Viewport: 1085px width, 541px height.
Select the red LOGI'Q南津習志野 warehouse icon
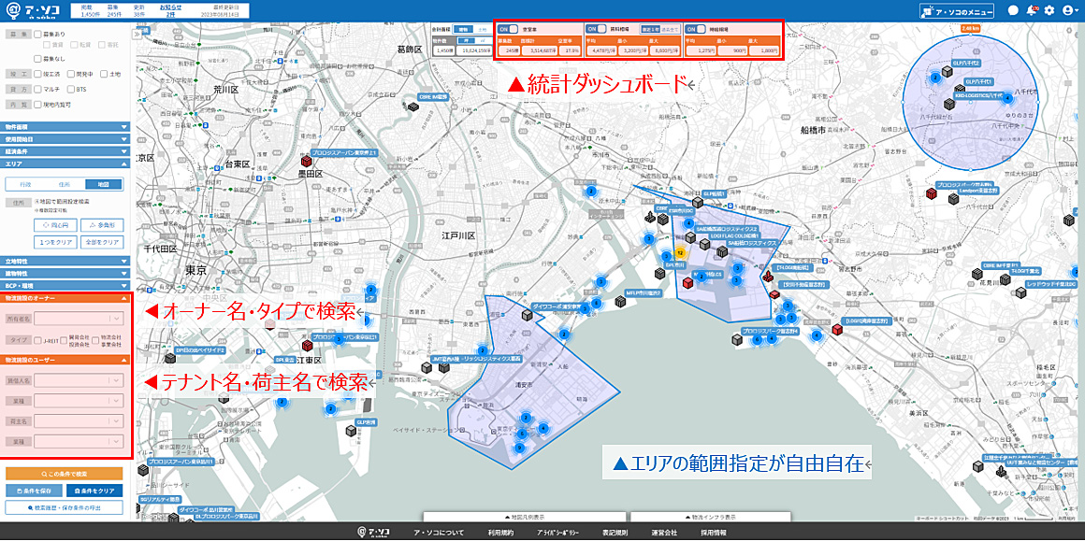point(836,330)
